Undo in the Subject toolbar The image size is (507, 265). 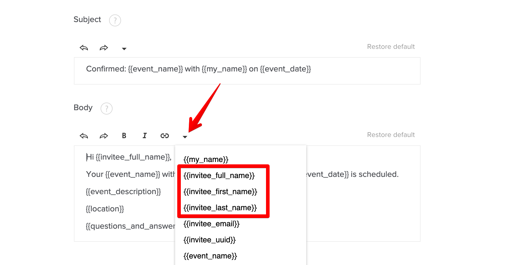pyautogui.click(x=84, y=48)
